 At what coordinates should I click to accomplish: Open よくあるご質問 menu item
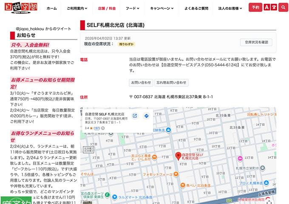[196, 8]
